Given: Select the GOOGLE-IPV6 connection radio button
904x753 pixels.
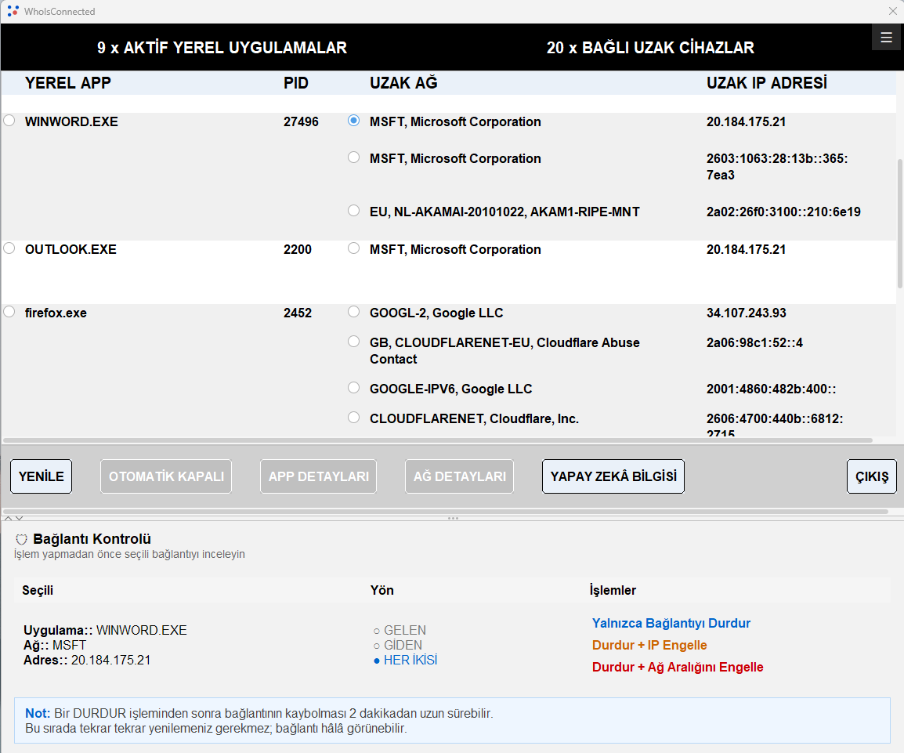Looking at the screenshot, I should [x=354, y=388].
